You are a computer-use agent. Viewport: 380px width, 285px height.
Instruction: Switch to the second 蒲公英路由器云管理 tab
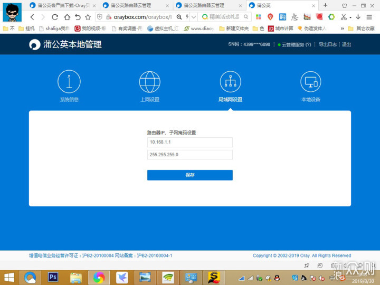click(208, 5)
